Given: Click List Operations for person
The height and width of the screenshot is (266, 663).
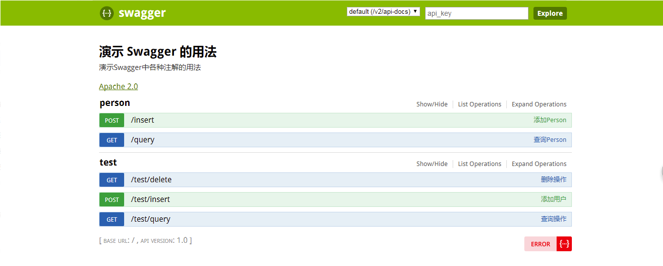Looking at the screenshot, I should tap(480, 104).
